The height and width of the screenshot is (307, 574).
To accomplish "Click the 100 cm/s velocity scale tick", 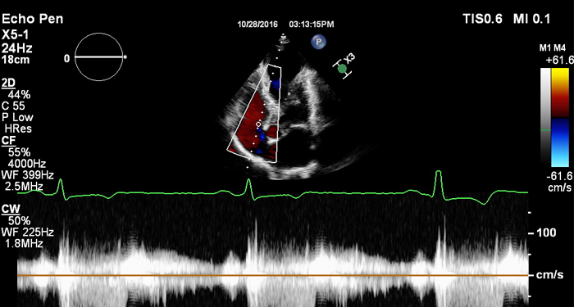I will (x=543, y=233).
